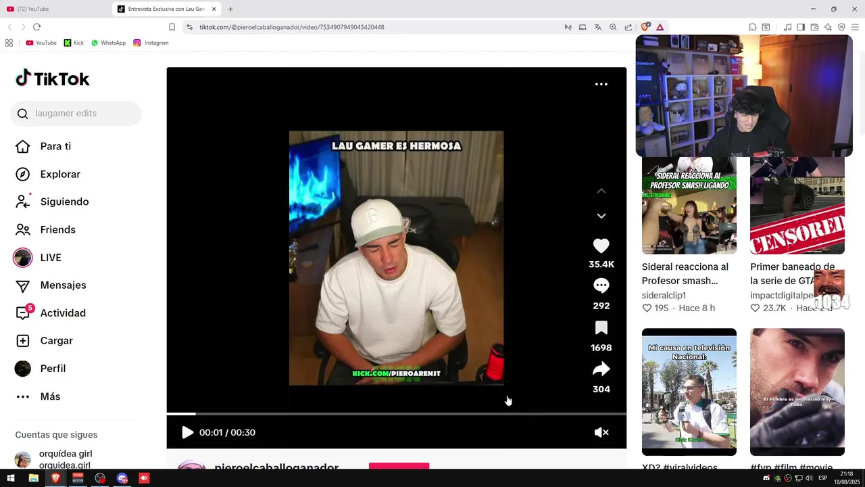Open Mensajes inbox

click(63, 285)
